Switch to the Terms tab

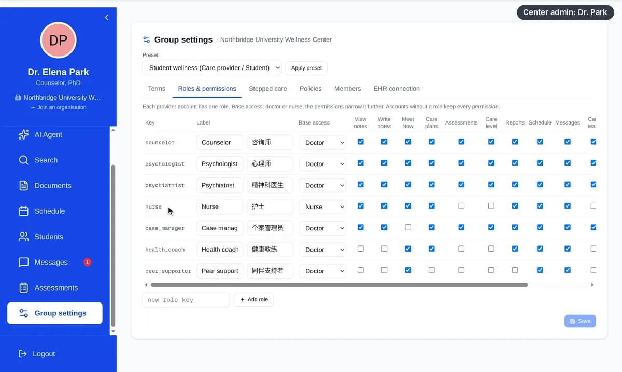(157, 89)
